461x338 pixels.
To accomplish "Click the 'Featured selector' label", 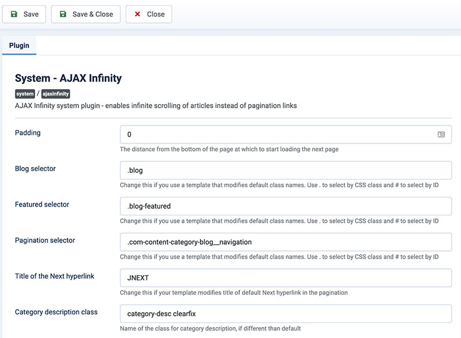I will [x=42, y=204].
